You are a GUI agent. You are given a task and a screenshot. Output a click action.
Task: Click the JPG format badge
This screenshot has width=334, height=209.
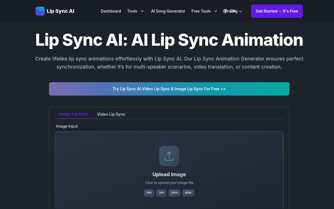(x=161, y=193)
